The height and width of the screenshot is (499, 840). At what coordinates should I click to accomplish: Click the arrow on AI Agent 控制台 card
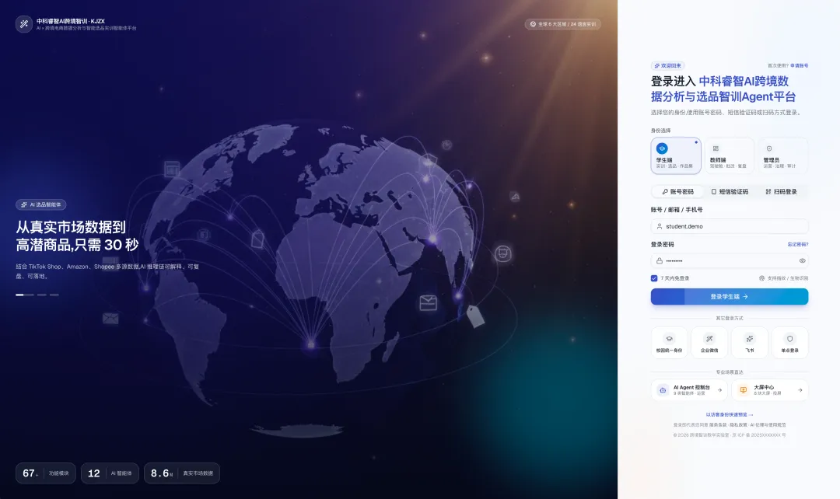click(x=719, y=390)
